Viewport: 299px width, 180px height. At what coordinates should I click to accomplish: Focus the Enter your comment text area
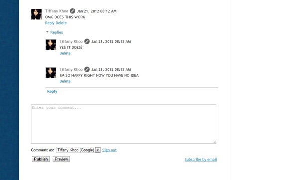(124, 124)
